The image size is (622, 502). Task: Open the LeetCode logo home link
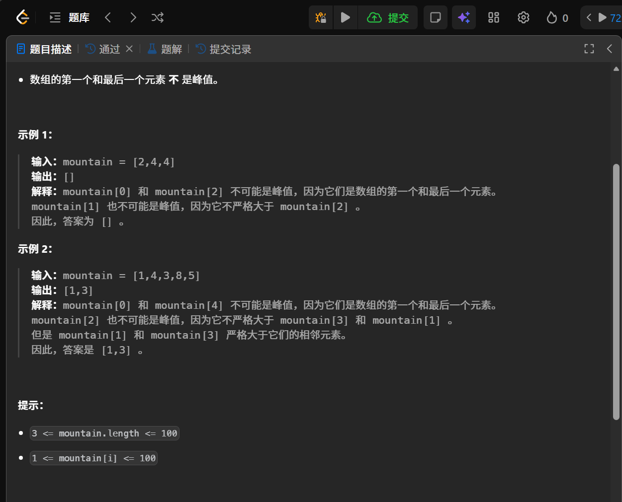click(x=22, y=17)
